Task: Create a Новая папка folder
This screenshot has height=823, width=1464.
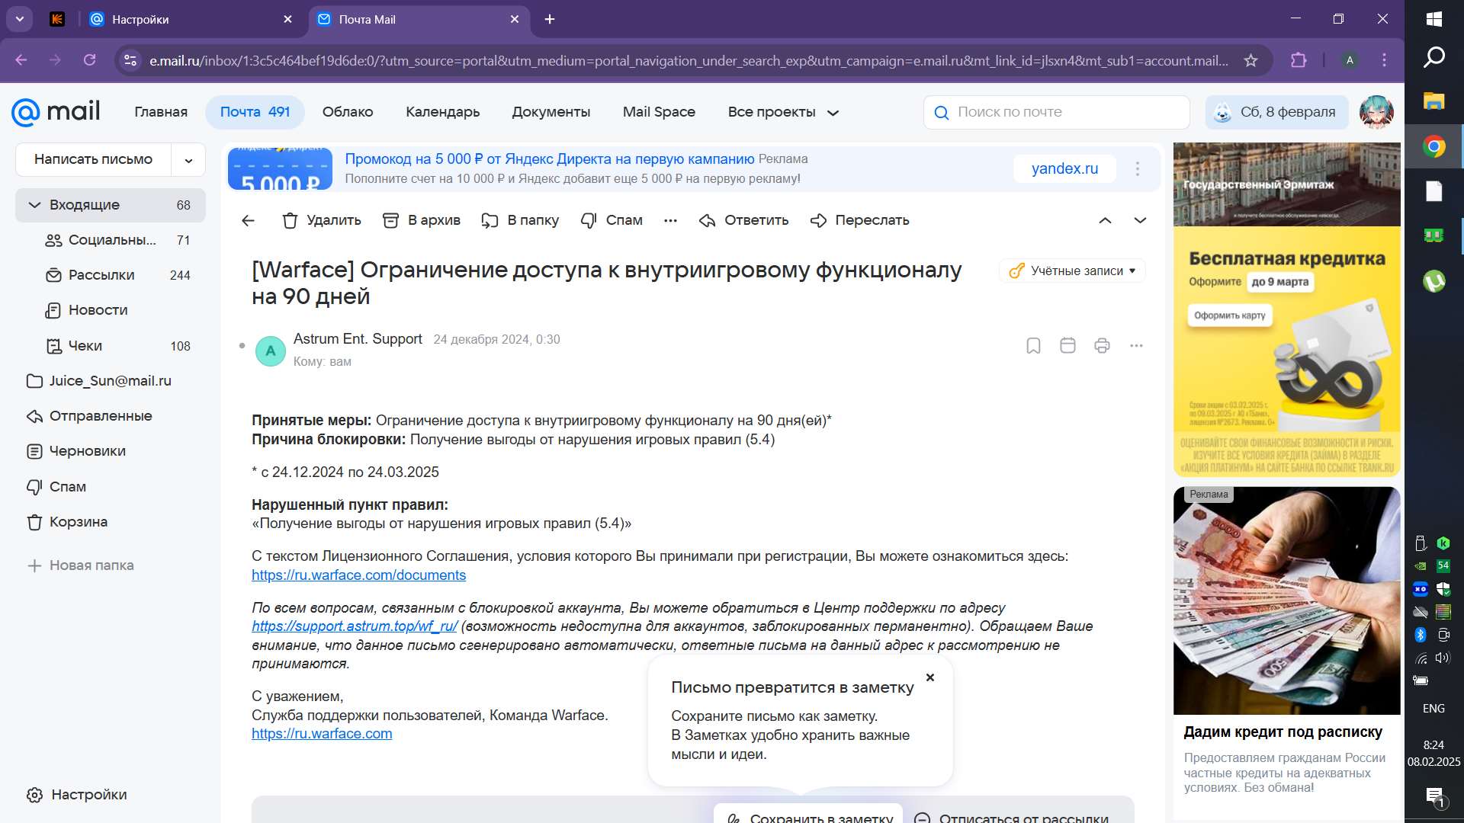Action: (80, 565)
